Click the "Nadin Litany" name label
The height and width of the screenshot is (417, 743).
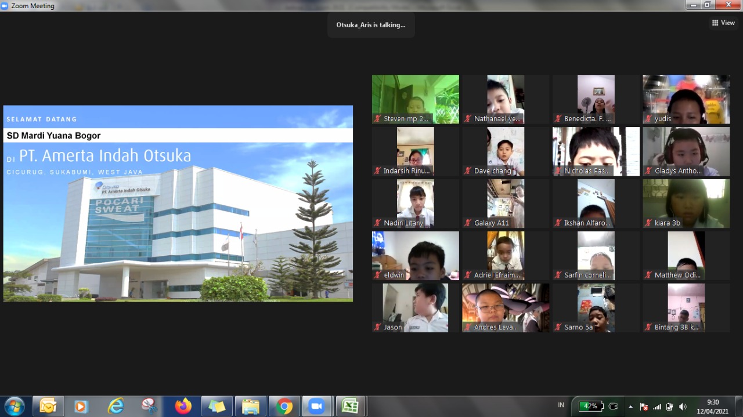[x=403, y=223]
